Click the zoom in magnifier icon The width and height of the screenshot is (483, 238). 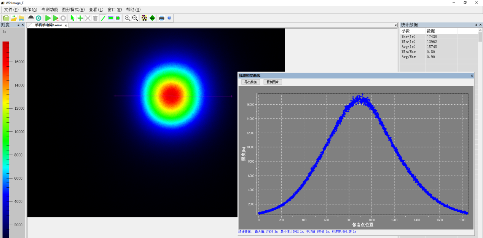point(128,18)
